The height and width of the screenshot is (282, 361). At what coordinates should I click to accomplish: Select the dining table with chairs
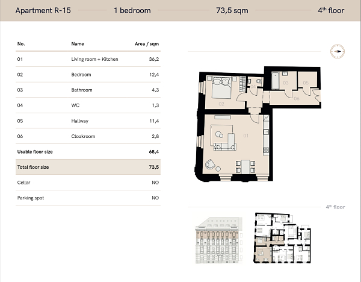point(245,164)
